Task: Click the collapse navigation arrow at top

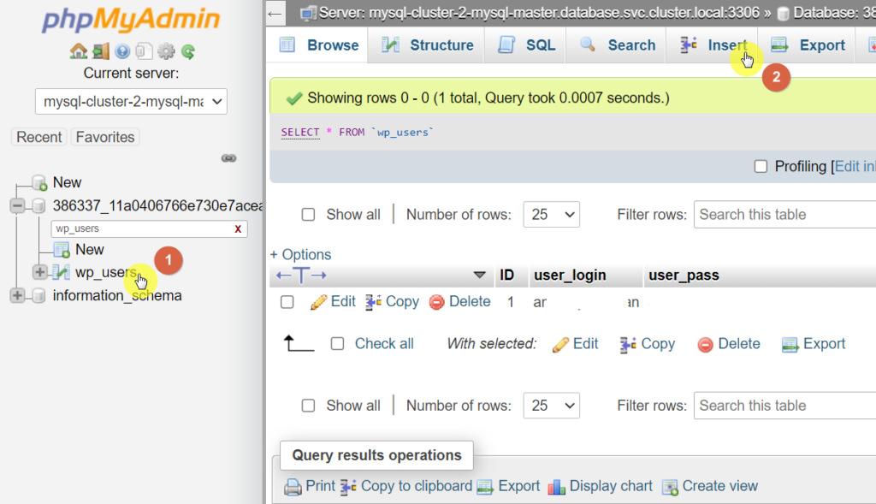Action: pos(275,14)
